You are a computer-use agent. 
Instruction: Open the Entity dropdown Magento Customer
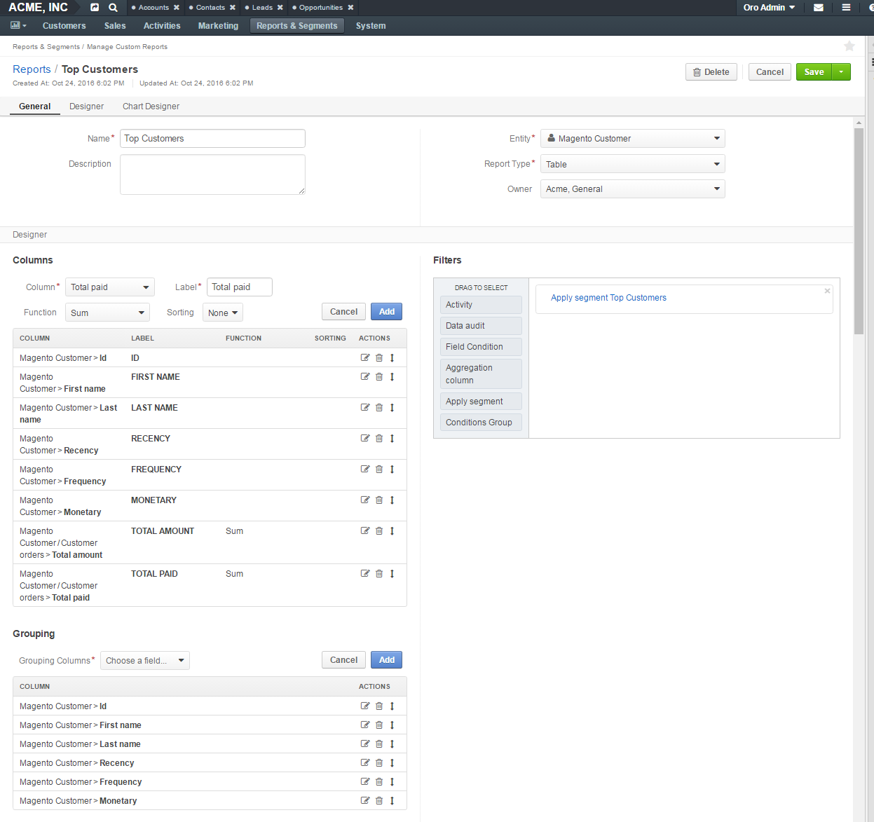point(632,138)
